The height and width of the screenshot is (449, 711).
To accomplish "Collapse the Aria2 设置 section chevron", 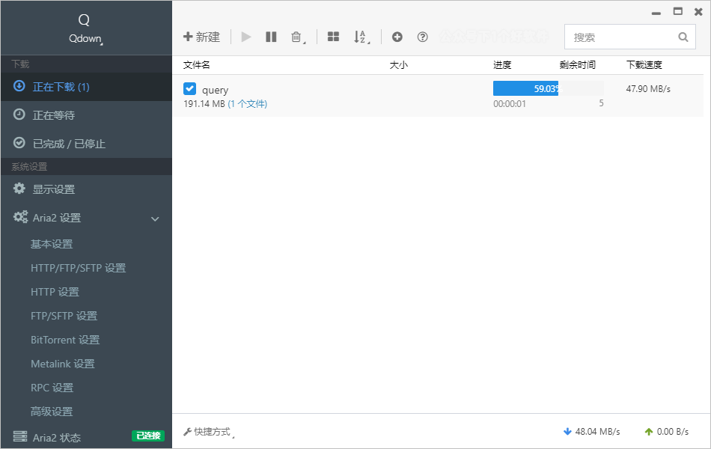I will click(x=155, y=219).
